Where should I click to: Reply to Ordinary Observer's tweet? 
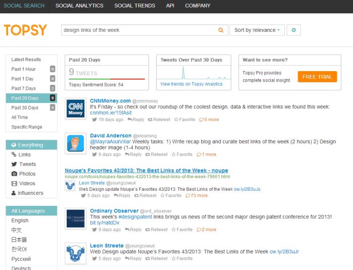133,230
